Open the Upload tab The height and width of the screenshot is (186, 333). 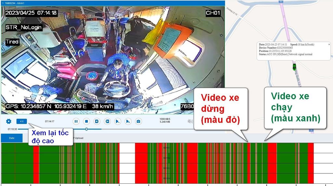[78, 138]
